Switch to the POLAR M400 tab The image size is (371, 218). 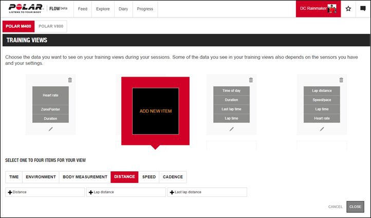(x=18, y=26)
